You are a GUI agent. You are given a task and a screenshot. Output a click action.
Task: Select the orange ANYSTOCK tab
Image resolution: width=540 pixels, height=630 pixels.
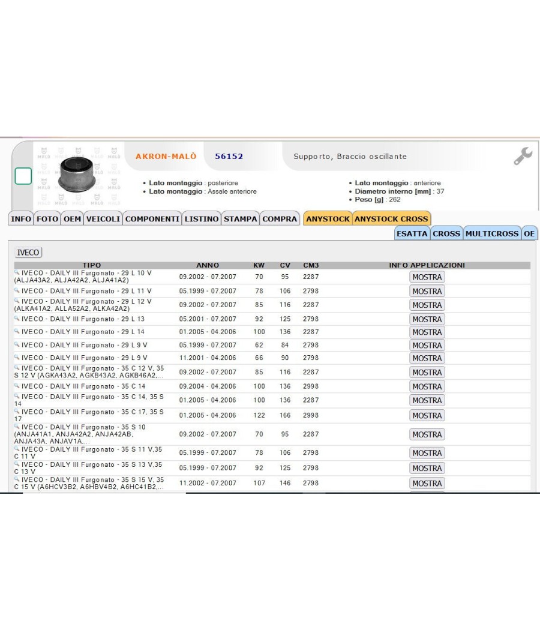coord(328,218)
